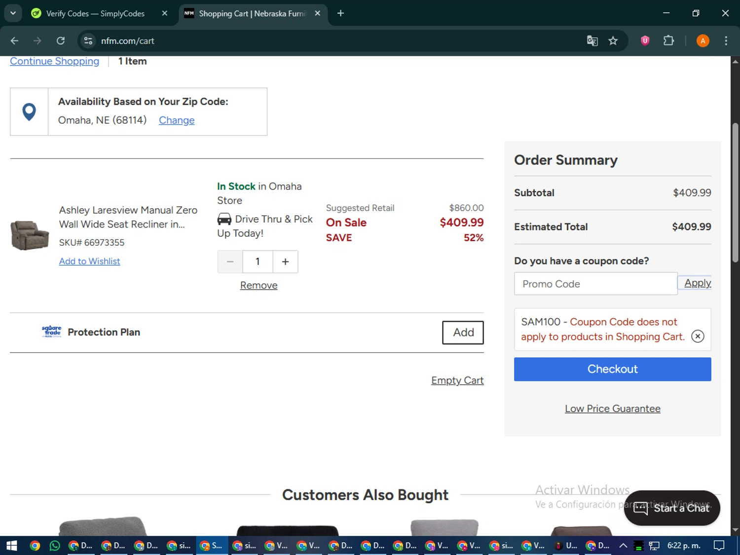Screen dimensions: 740x555
Task: Bookmark this page with the star icon
Action: 613,40
